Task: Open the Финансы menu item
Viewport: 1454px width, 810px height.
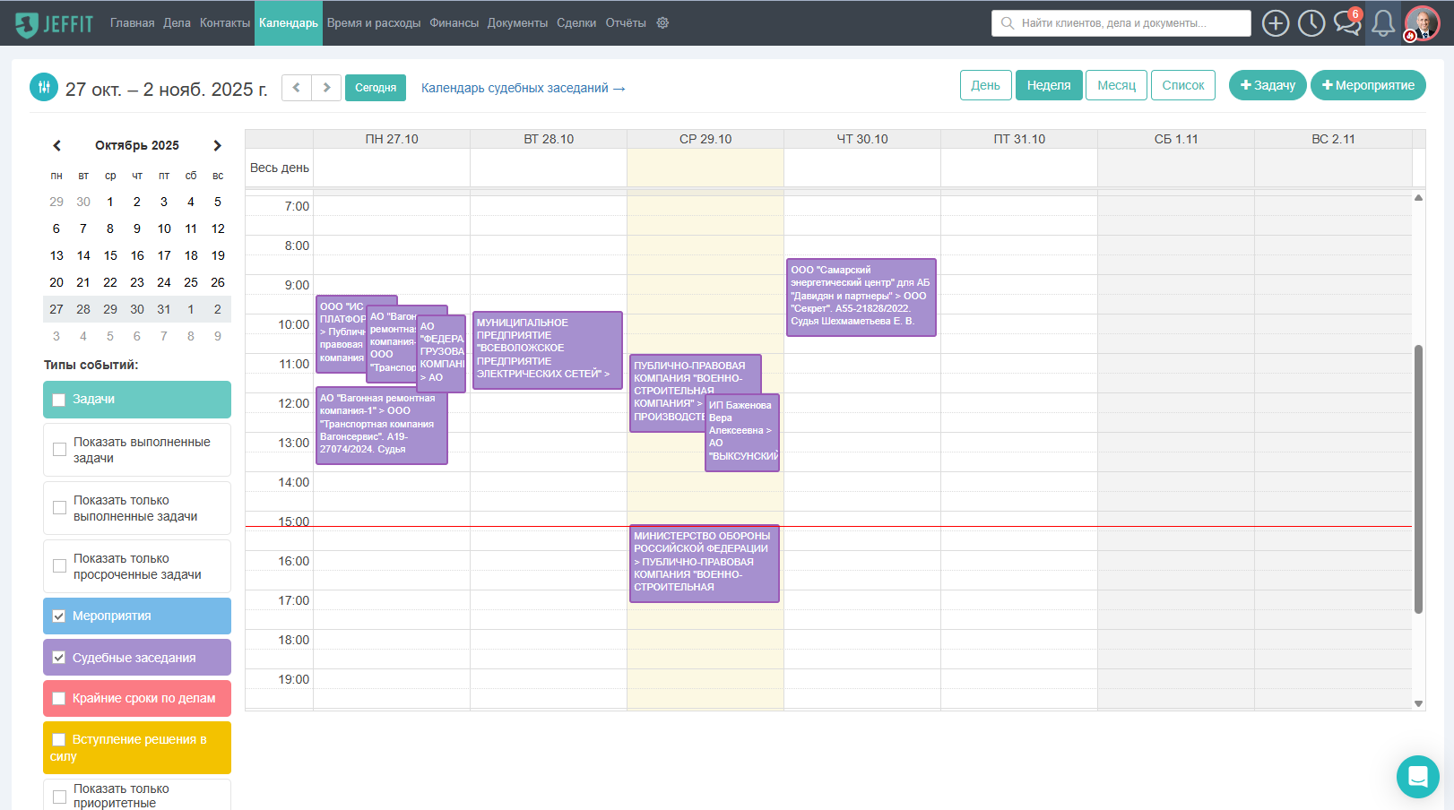Action: 454,23
